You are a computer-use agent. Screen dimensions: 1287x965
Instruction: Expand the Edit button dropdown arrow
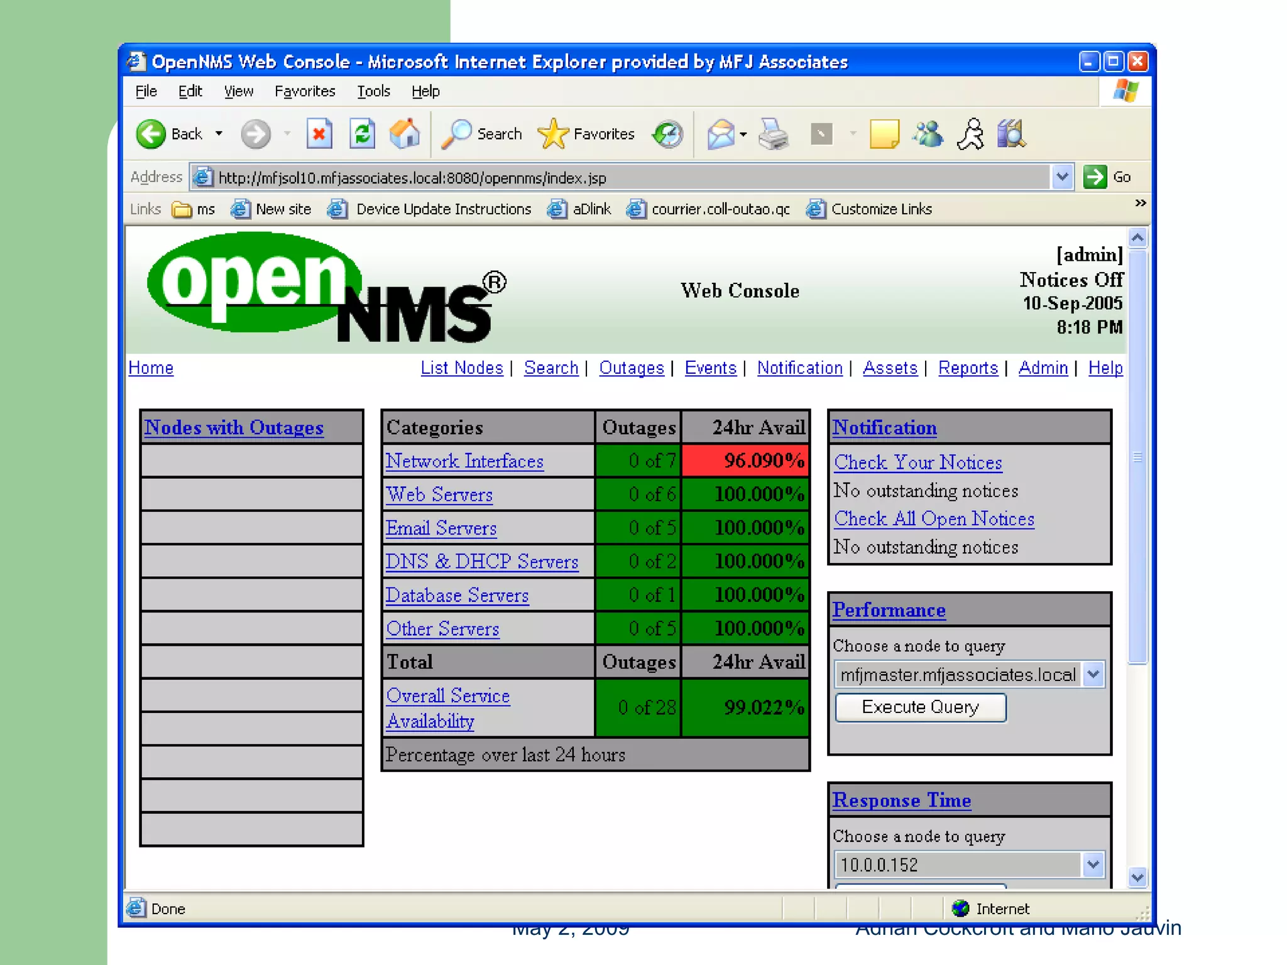coord(853,134)
